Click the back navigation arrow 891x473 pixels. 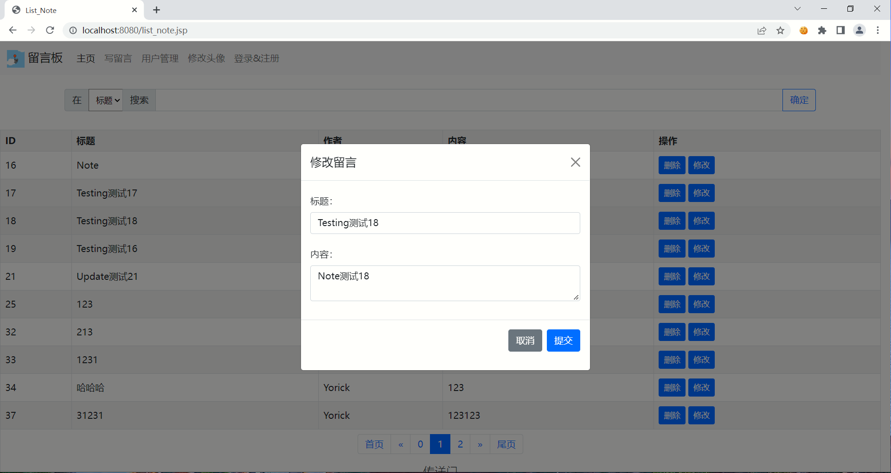click(x=13, y=30)
